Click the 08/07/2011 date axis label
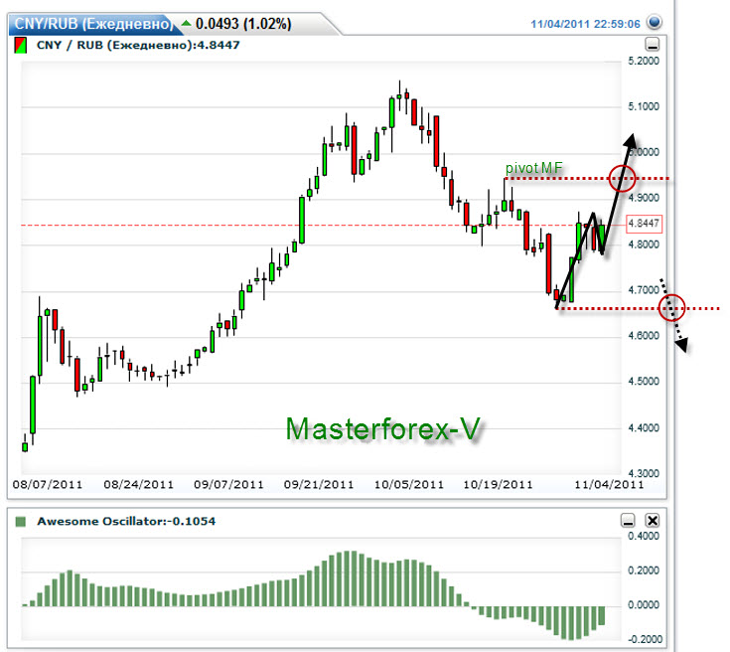The height and width of the screenshot is (652, 730). (x=48, y=485)
